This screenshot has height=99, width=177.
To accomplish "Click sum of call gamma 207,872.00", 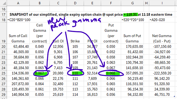I will (20, 84).
